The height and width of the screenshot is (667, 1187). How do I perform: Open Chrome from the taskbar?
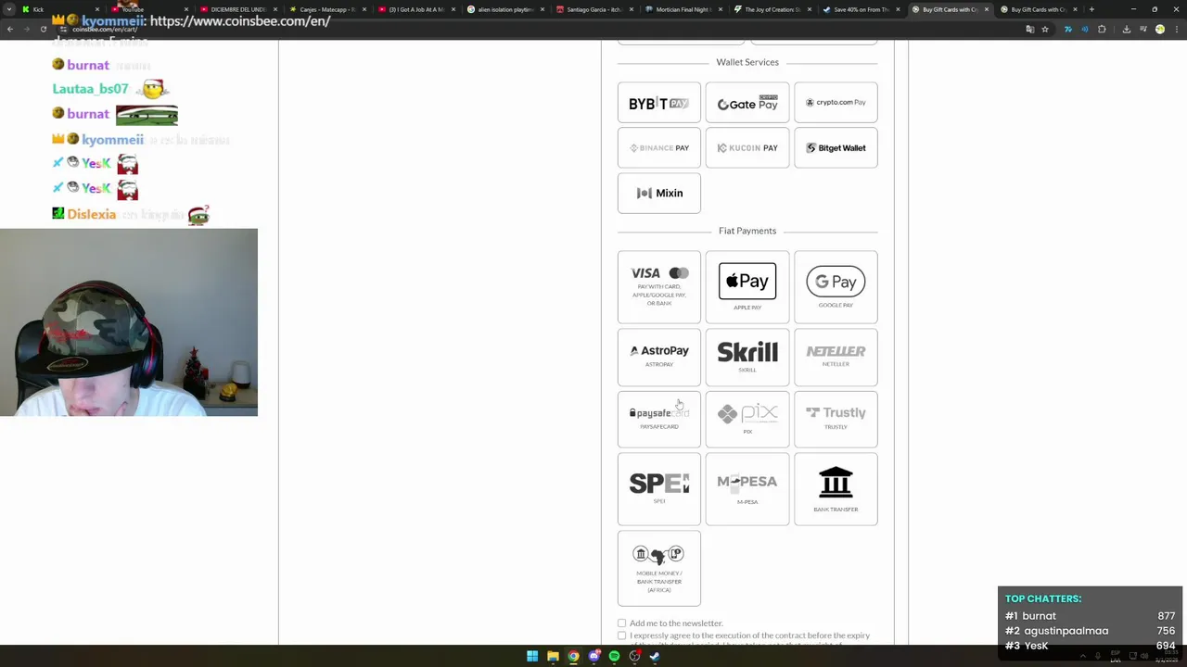(x=573, y=656)
